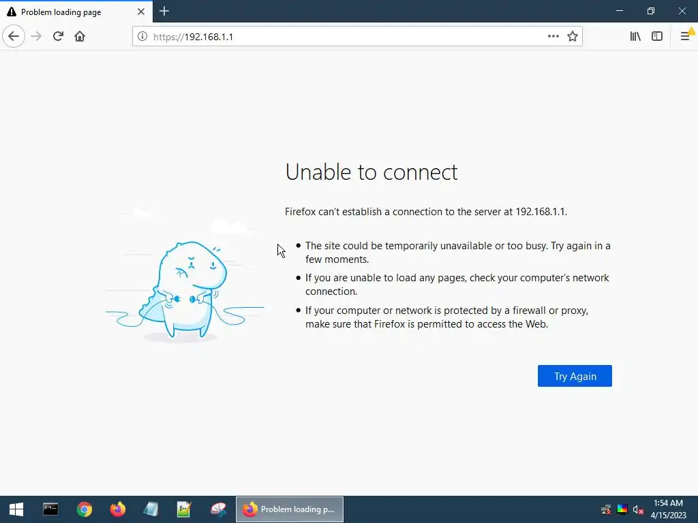The width and height of the screenshot is (698, 523).
Task: Go back to the previous page
Action: (14, 37)
